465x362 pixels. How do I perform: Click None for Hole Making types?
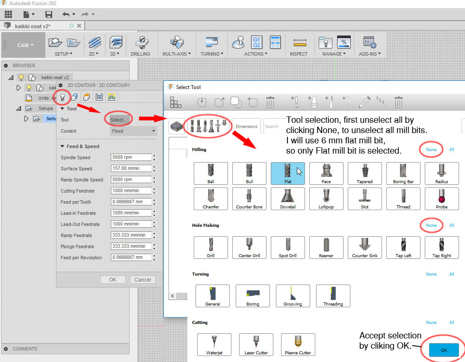[x=431, y=225]
